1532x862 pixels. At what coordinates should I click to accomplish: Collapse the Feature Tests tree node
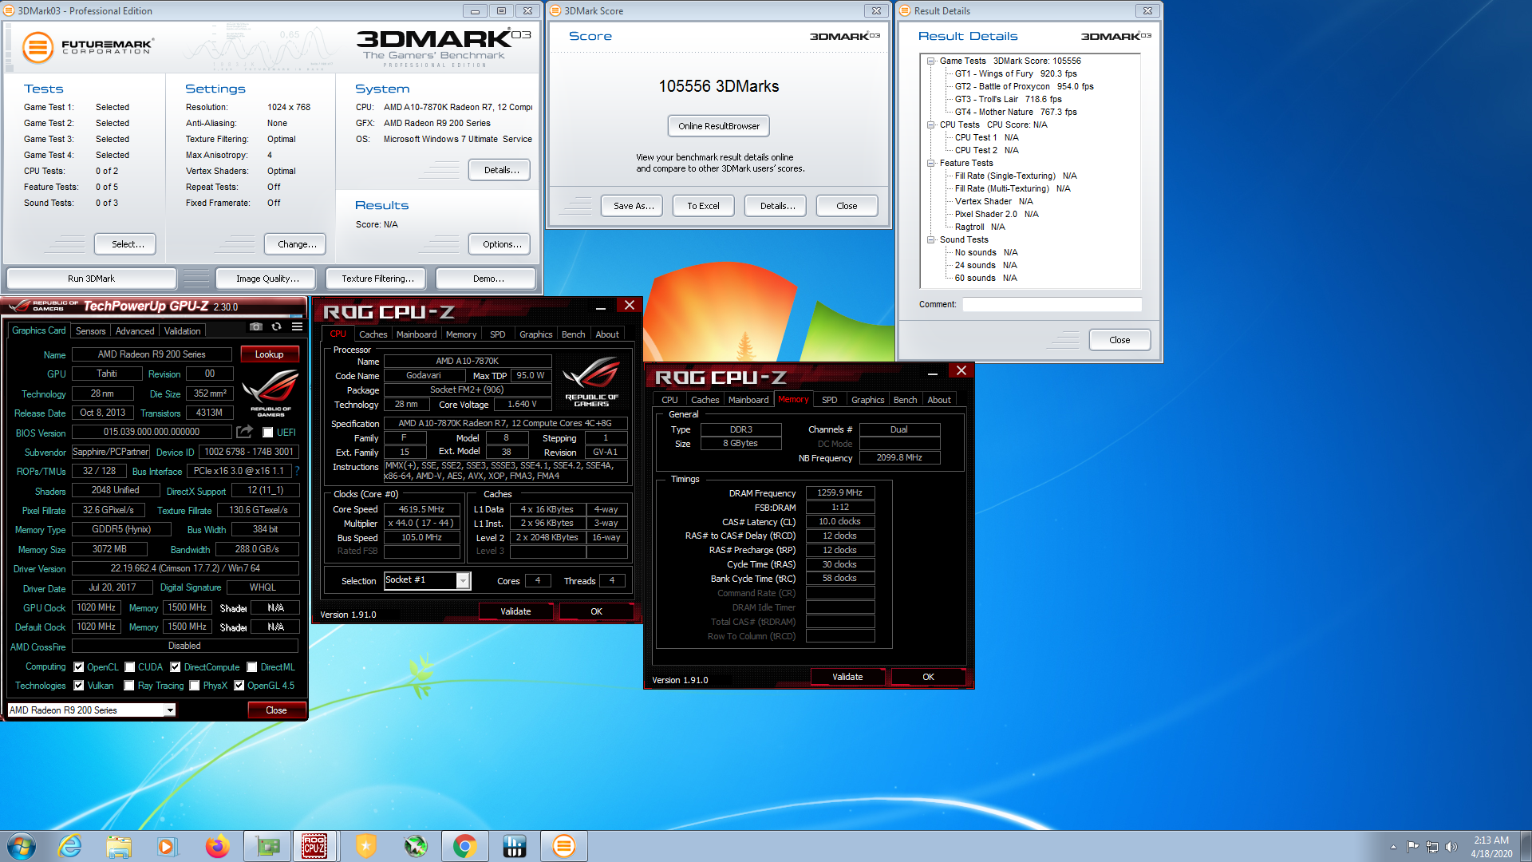click(930, 163)
